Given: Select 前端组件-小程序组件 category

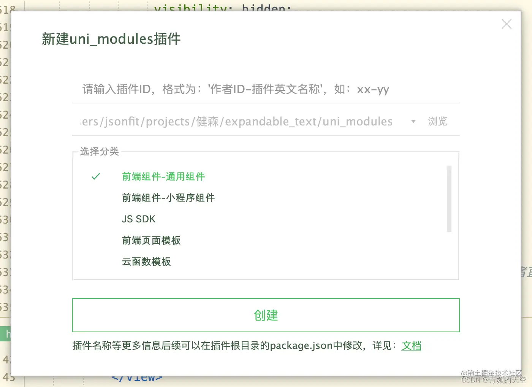Looking at the screenshot, I should [x=168, y=198].
